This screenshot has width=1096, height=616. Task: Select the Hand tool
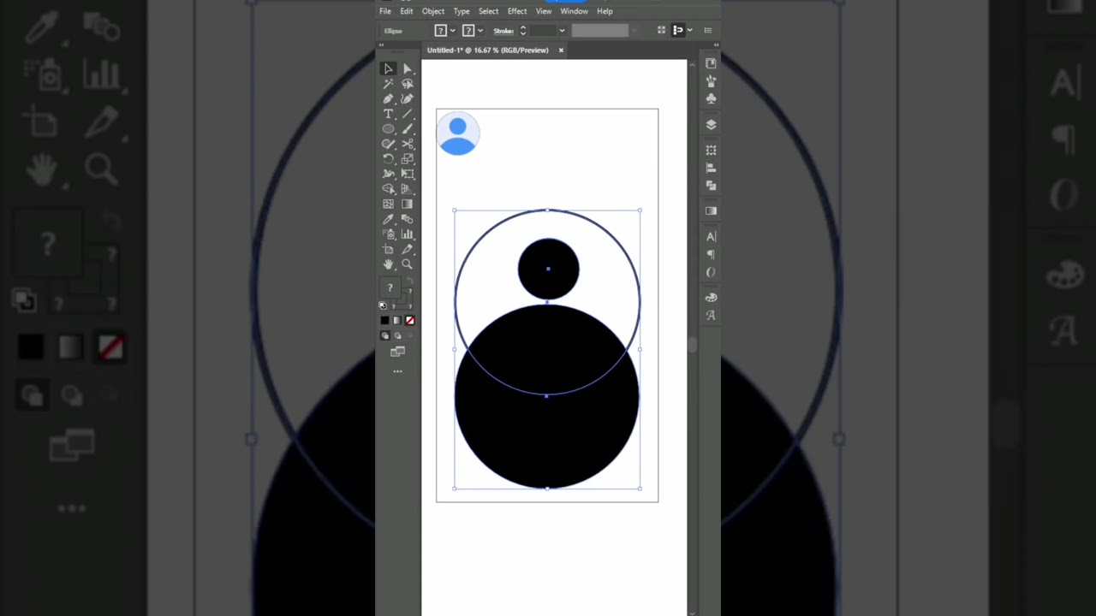click(388, 264)
